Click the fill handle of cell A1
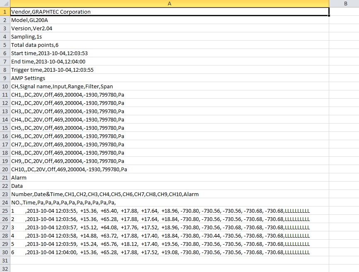This screenshot has width=359, height=272. tap(329, 16)
